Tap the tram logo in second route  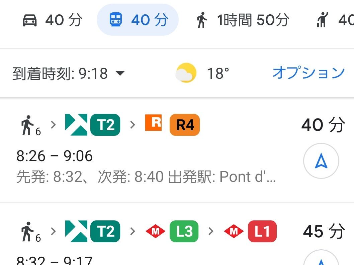coord(76,231)
